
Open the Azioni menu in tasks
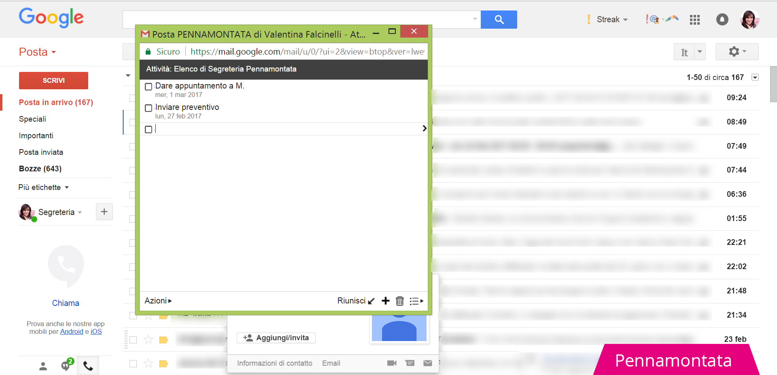click(158, 301)
